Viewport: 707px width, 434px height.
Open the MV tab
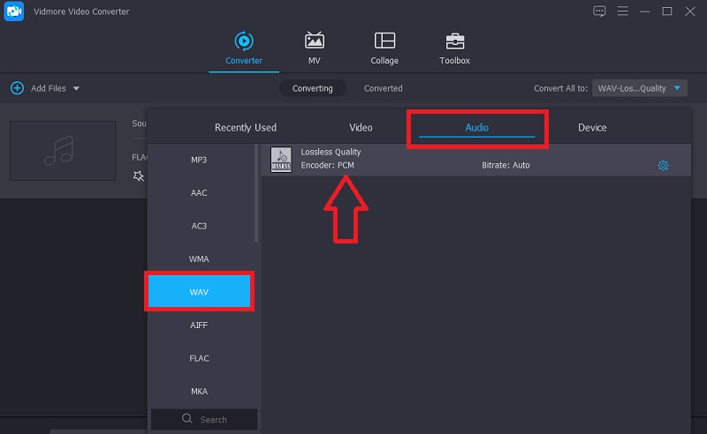315,49
